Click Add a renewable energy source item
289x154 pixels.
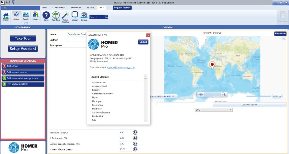23,78
